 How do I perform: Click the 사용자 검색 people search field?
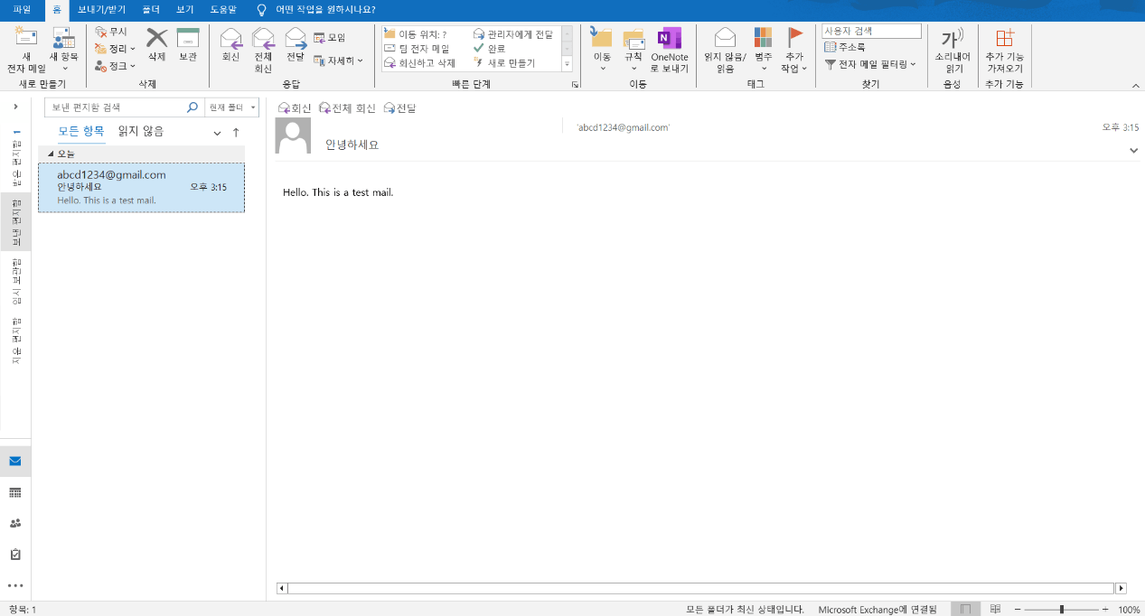871,31
